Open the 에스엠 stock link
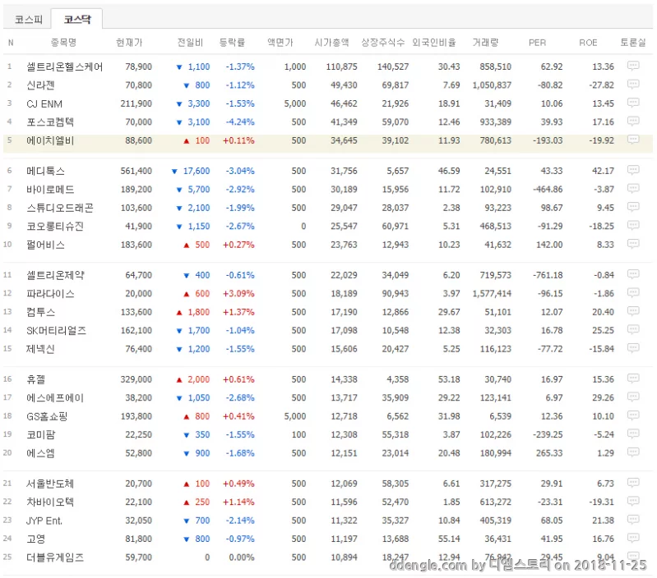 coord(40,452)
